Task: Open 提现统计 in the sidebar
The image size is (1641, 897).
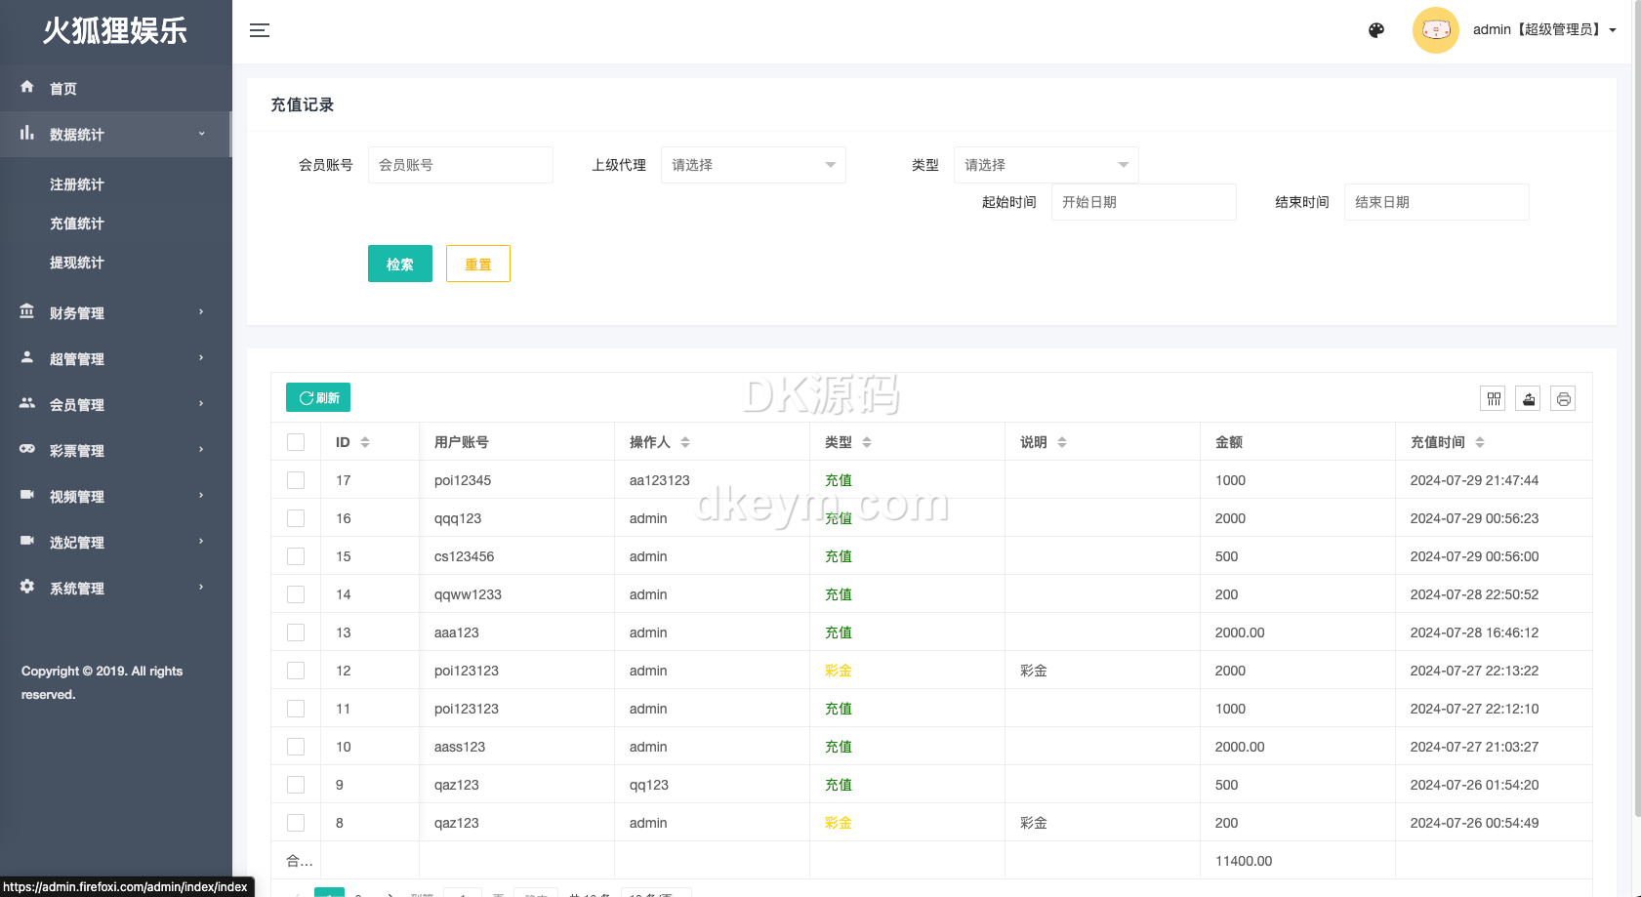Action: coord(77,263)
